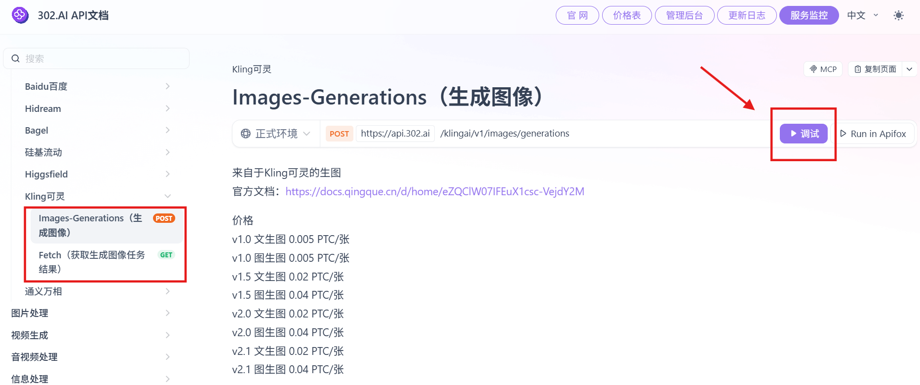920x385 pixels.
Task: Expand 硅基流动 section chevron
Action: pyautogui.click(x=168, y=152)
